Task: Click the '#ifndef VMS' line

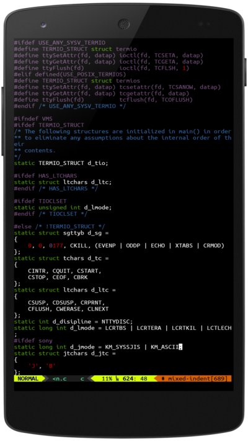Action: tap(33, 118)
